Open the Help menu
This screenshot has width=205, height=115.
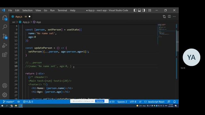click(x=73, y=11)
